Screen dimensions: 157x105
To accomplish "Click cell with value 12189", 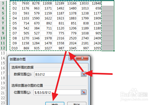I will point(59,3).
